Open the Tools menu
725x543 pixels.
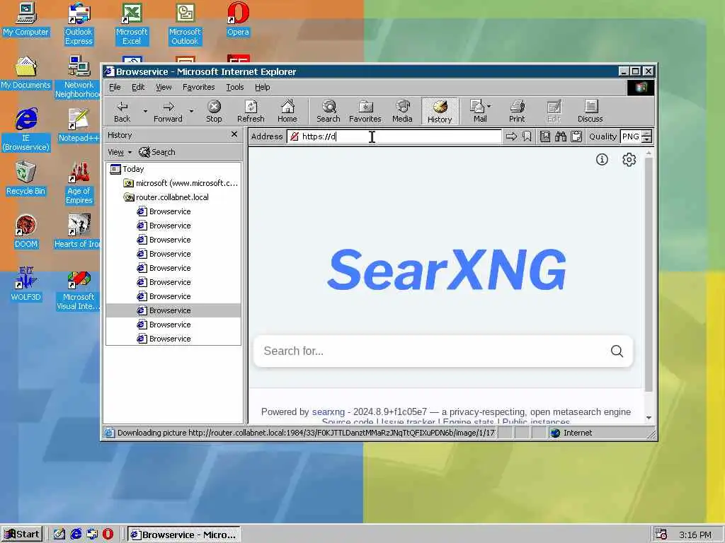[x=234, y=87]
